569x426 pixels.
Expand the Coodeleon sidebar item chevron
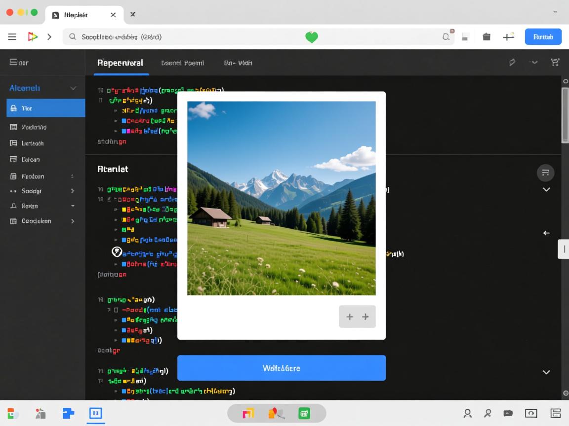(73, 221)
